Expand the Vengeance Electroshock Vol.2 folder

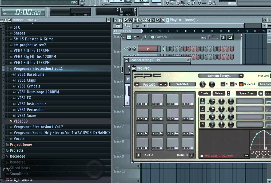click(x=3, y=127)
